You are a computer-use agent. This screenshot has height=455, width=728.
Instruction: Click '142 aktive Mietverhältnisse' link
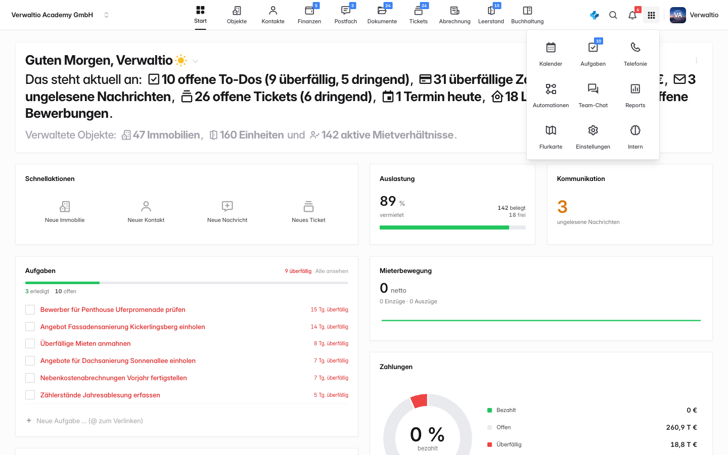point(382,135)
